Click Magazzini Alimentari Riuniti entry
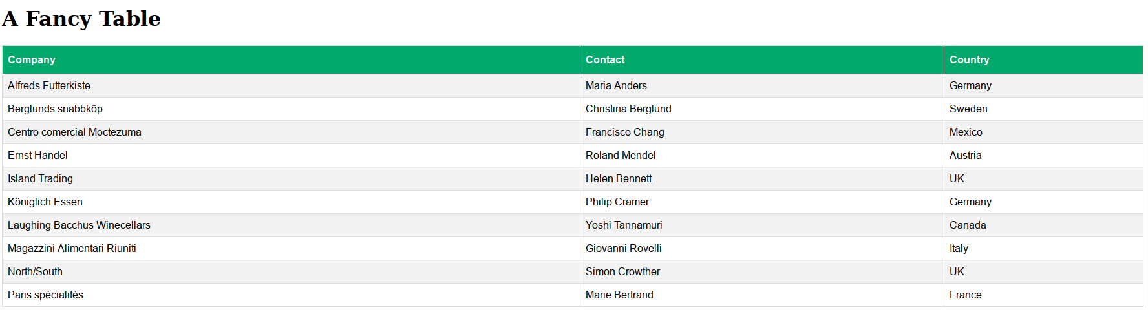Screen dimensions: 1148x314 click(x=72, y=248)
